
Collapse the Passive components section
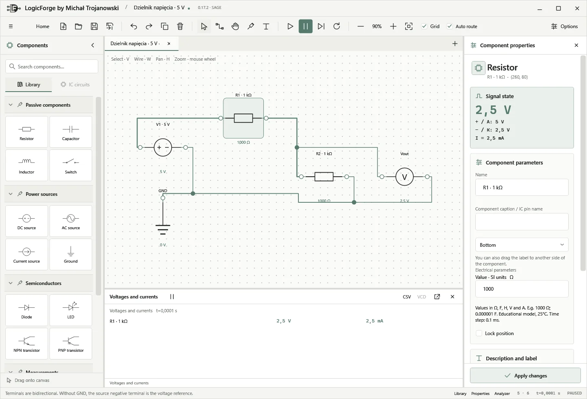click(11, 105)
